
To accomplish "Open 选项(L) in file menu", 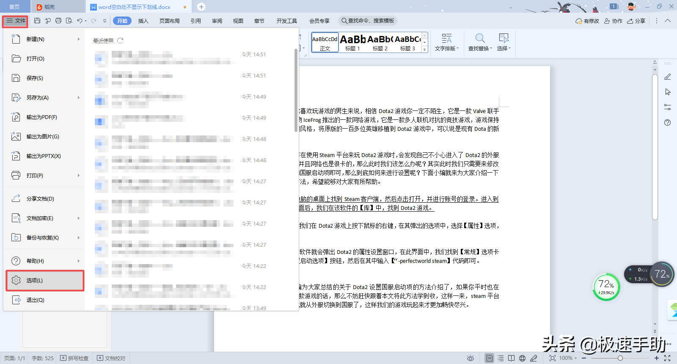I will 45,280.
